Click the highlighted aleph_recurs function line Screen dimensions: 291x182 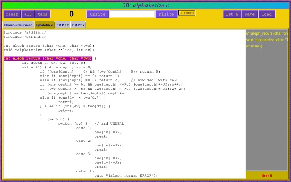[x=48, y=58]
